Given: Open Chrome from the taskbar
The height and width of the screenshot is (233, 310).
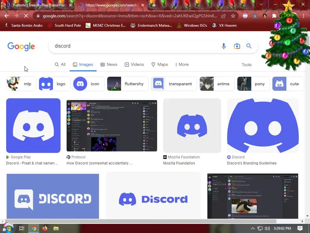Looking at the screenshot, I should coord(34,228).
